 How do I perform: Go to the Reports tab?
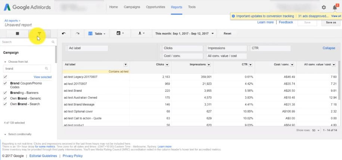[x=177, y=7]
